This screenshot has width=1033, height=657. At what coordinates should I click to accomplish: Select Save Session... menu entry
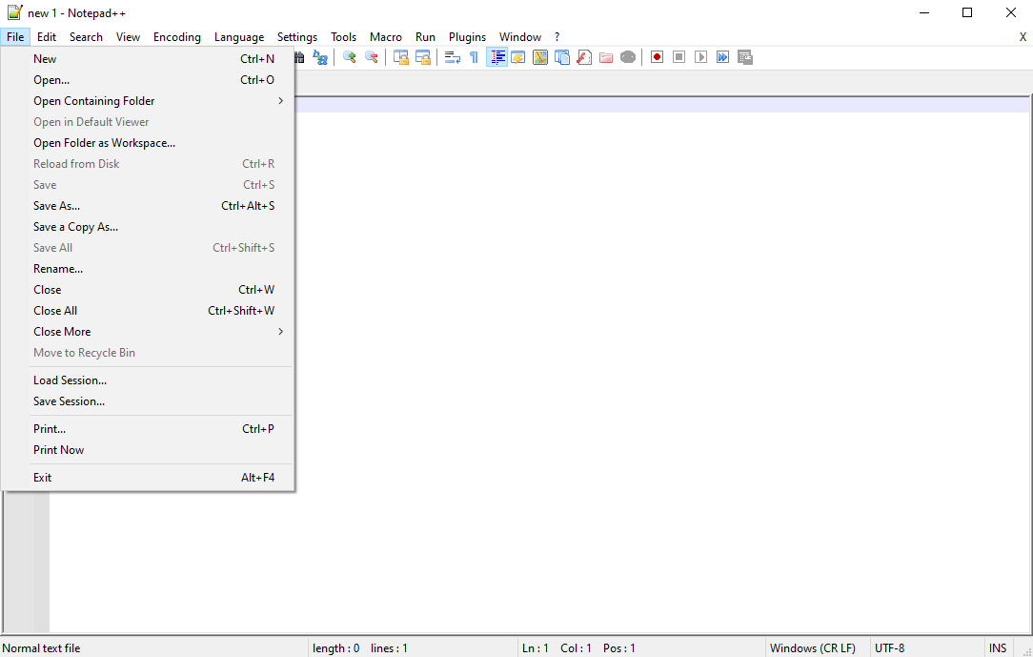[x=148, y=401]
